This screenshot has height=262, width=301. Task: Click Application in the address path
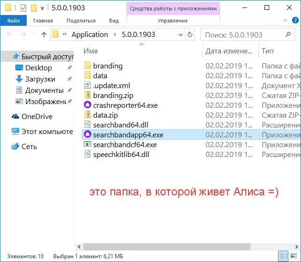pyautogui.click(x=90, y=35)
